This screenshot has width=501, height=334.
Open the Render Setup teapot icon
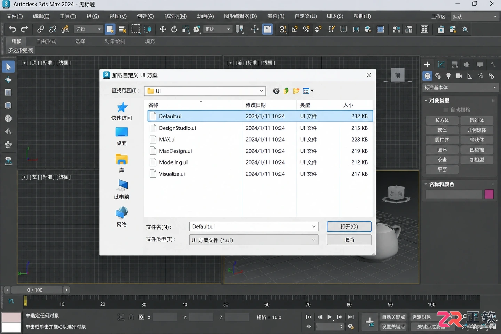click(x=441, y=29)
